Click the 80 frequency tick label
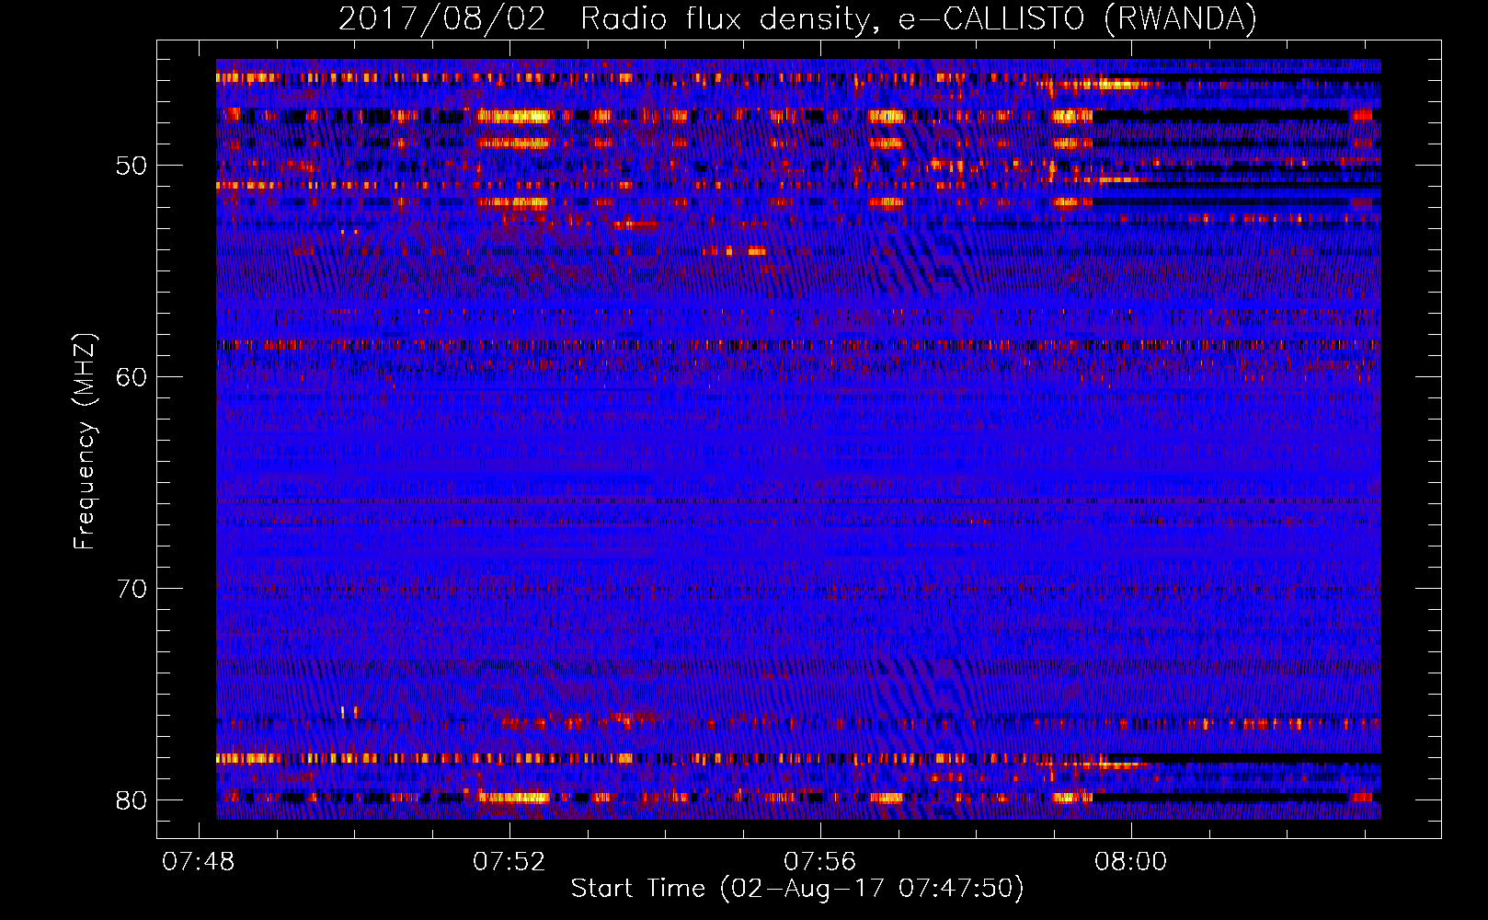Viewport: 1488px width, 920px height. point(132,800)
